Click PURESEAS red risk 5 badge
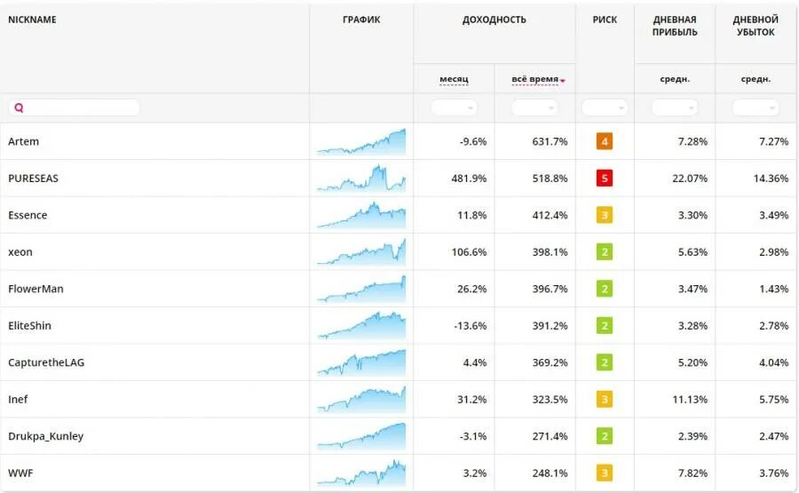Image resolution: width=799 pixels, height=493 pixels. pyautogui.click(x=605, y=178)
